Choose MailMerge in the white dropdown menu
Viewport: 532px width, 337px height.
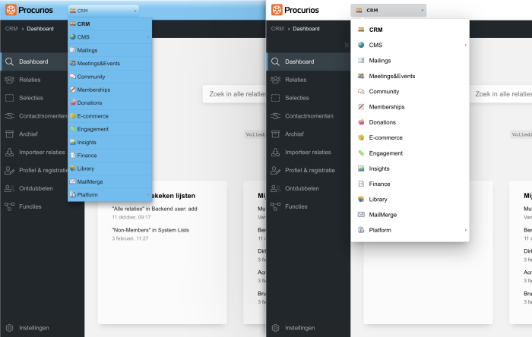(410, 215)
